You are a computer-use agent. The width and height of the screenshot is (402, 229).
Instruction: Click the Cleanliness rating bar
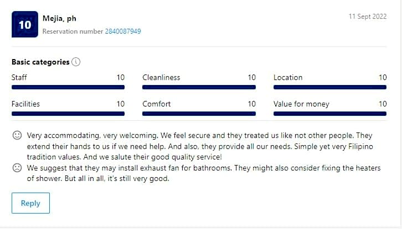coord(199,87)
